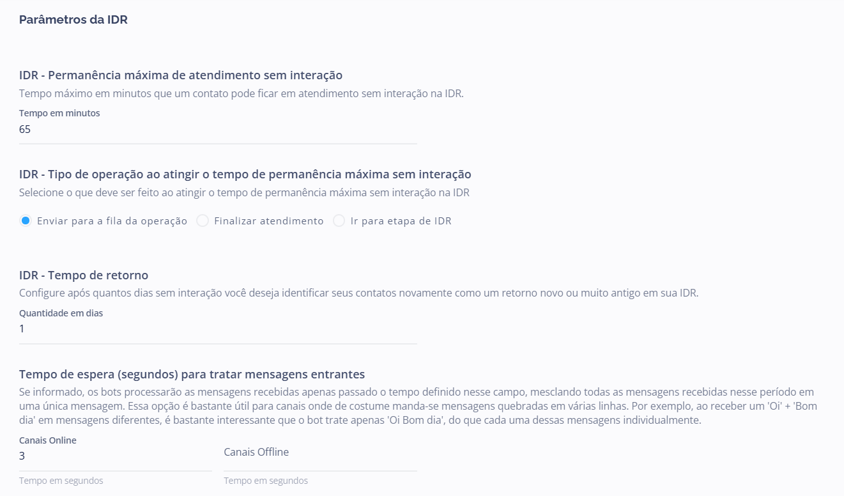
Task: Click the 'IDR - Tempo de retorno' heading
Action: click(x=84, y=275)
